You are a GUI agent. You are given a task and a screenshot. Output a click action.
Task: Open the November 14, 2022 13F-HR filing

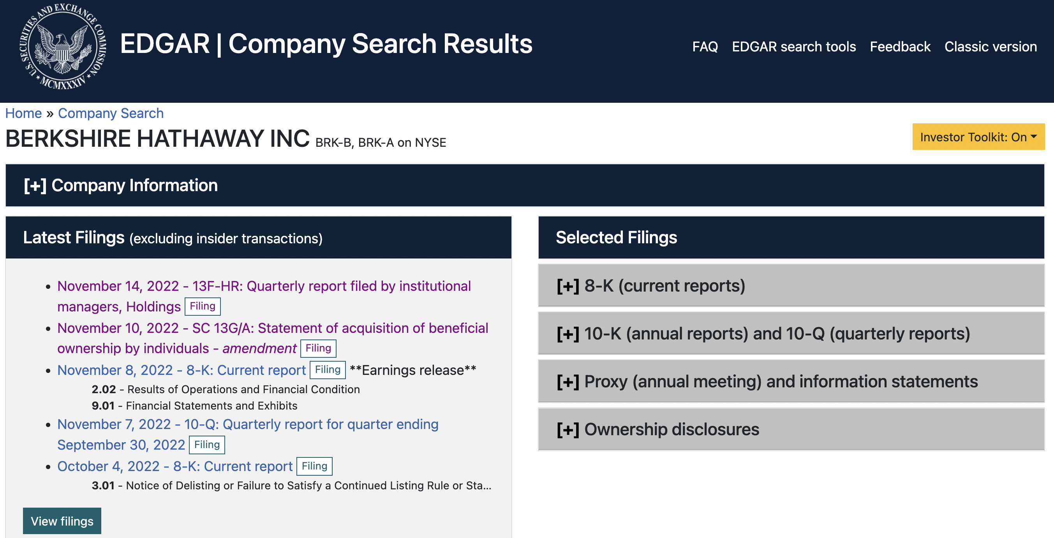tap(264, 286)
